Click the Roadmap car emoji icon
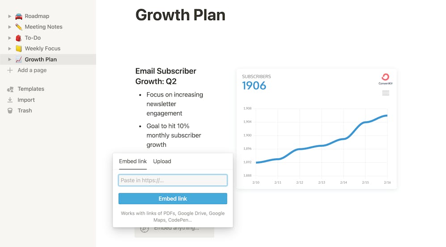446x247 pixels. (x=19, y=16)
